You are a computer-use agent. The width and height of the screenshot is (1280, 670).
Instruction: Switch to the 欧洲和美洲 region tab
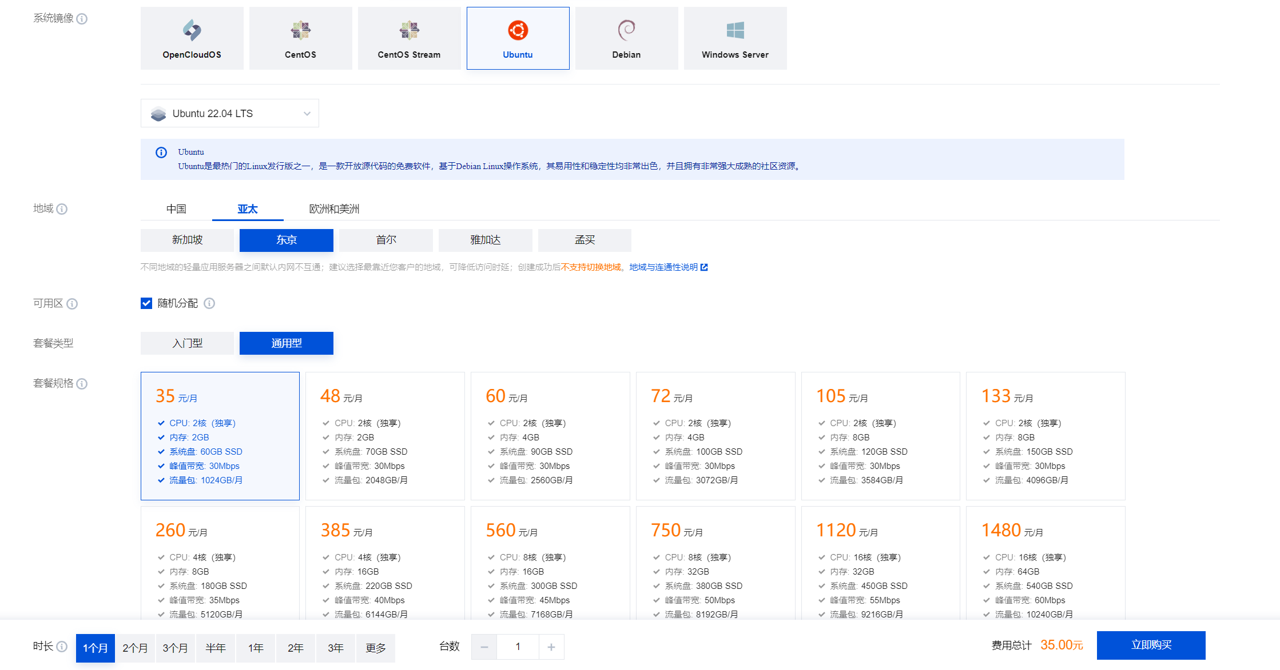[334, 209]
